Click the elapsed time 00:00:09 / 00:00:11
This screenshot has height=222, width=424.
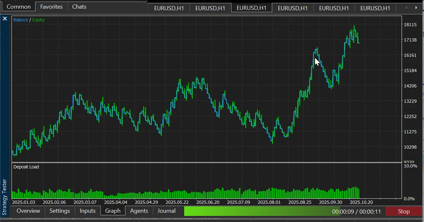[357, 212]
